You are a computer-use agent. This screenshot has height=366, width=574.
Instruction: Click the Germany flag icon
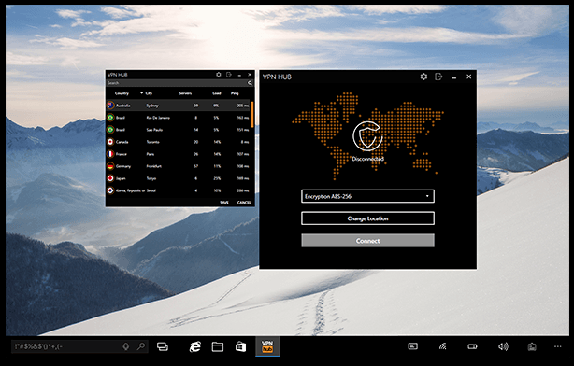click(x=110, y=166)
